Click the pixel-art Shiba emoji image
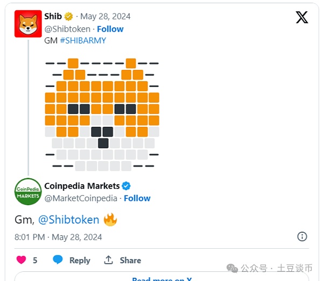 tap(102, 114)
